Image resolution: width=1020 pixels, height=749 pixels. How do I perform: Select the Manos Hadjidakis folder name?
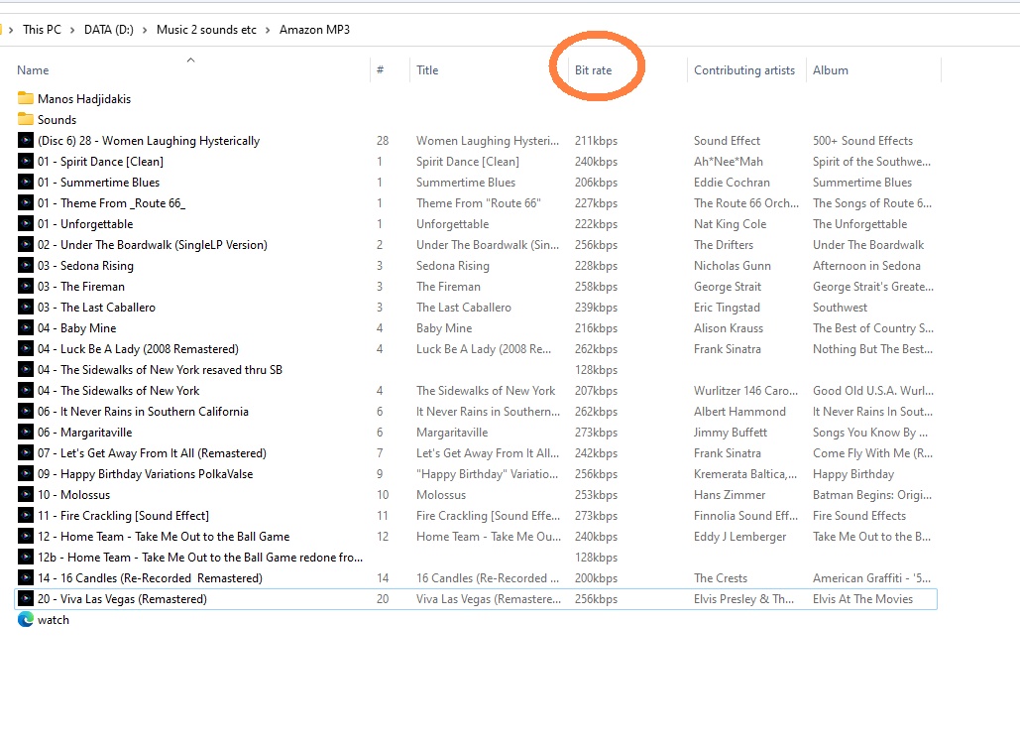[x=84, y=99]
